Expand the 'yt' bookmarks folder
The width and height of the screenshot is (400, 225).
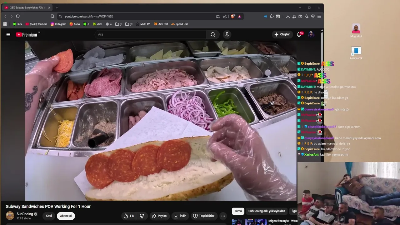click(129, 24)
